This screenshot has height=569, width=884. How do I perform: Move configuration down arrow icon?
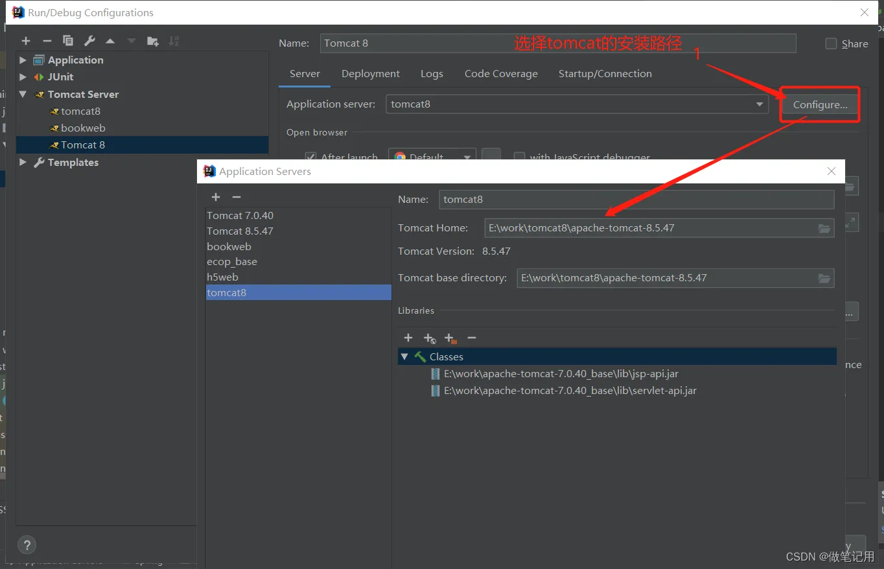tap(132, 41)
